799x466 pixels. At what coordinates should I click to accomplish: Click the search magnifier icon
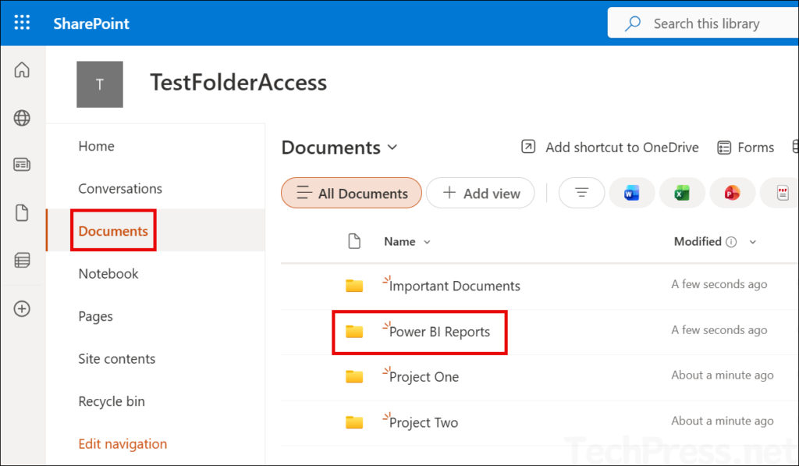pyautogui.click(x=632, y=23)
